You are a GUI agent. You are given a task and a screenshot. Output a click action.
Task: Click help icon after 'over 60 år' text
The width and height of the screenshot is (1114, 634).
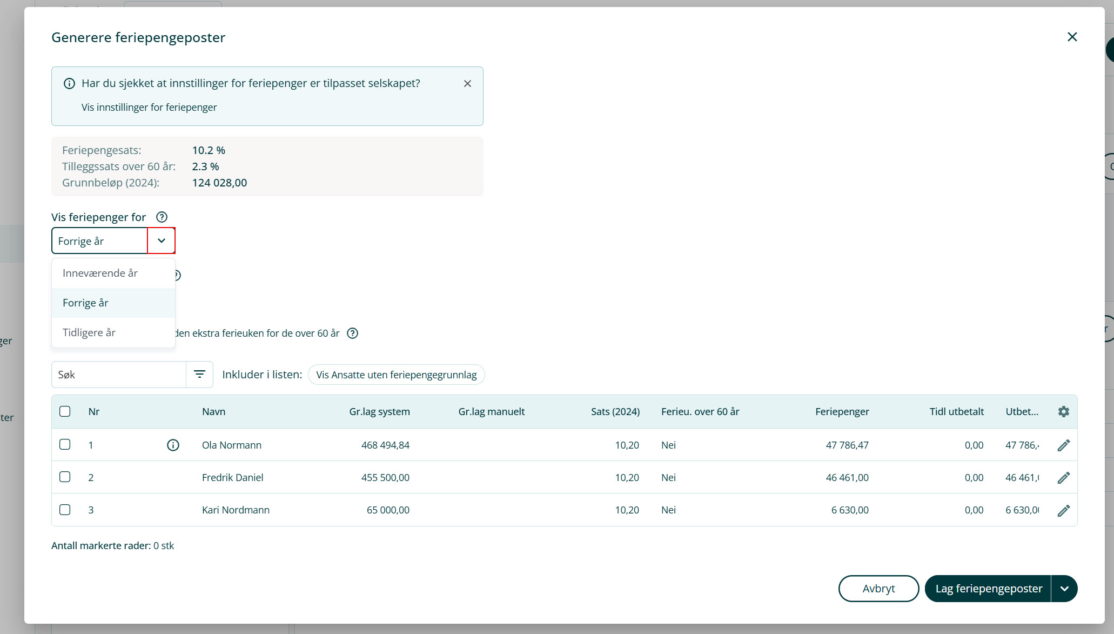[x=352, y=333]
